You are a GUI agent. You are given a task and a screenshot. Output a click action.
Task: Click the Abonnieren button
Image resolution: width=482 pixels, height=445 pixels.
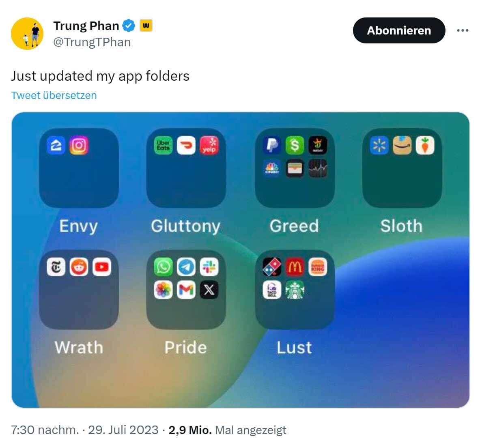point(399,30)
